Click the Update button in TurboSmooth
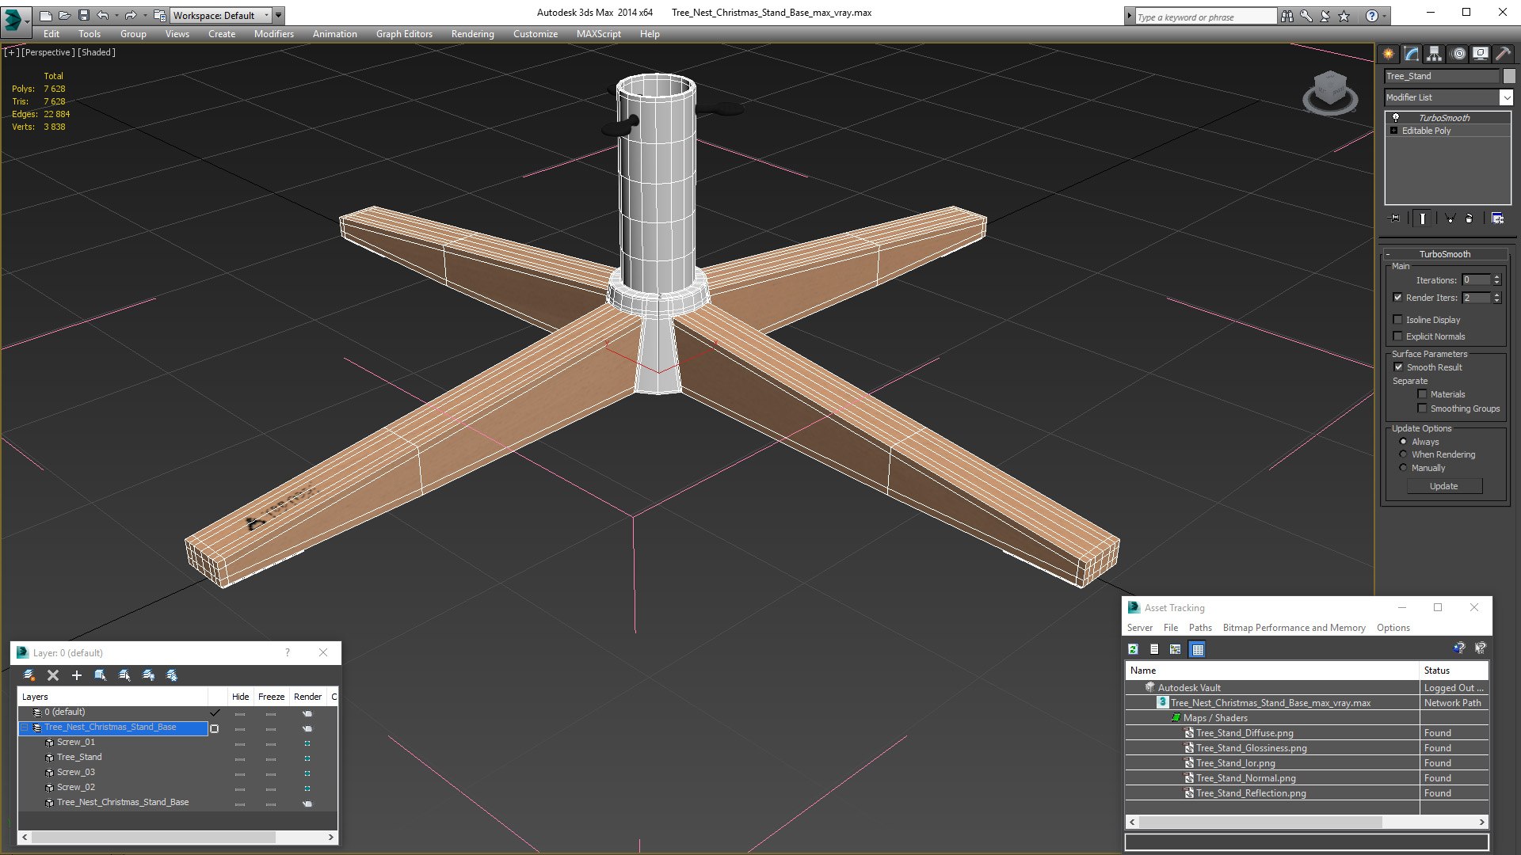This screenshot has width=1521, height=855. click(x=1443, y=486)
